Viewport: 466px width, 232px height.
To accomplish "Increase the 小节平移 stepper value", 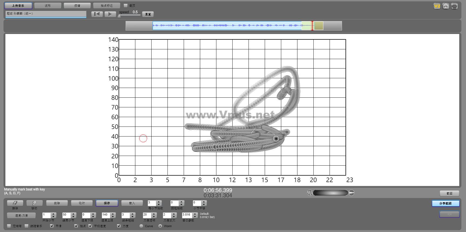I will pyautogui.click(x=204, y=202).
